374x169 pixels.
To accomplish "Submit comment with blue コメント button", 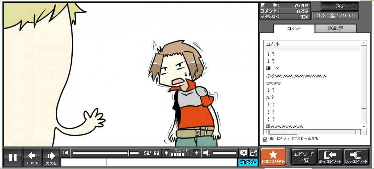I will point(247,162).
